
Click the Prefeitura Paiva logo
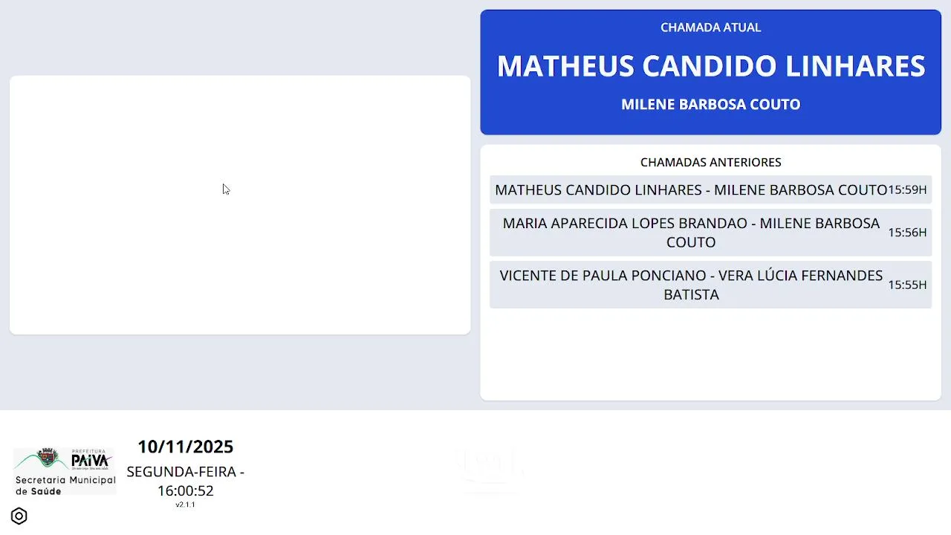[x=65, y=460]
